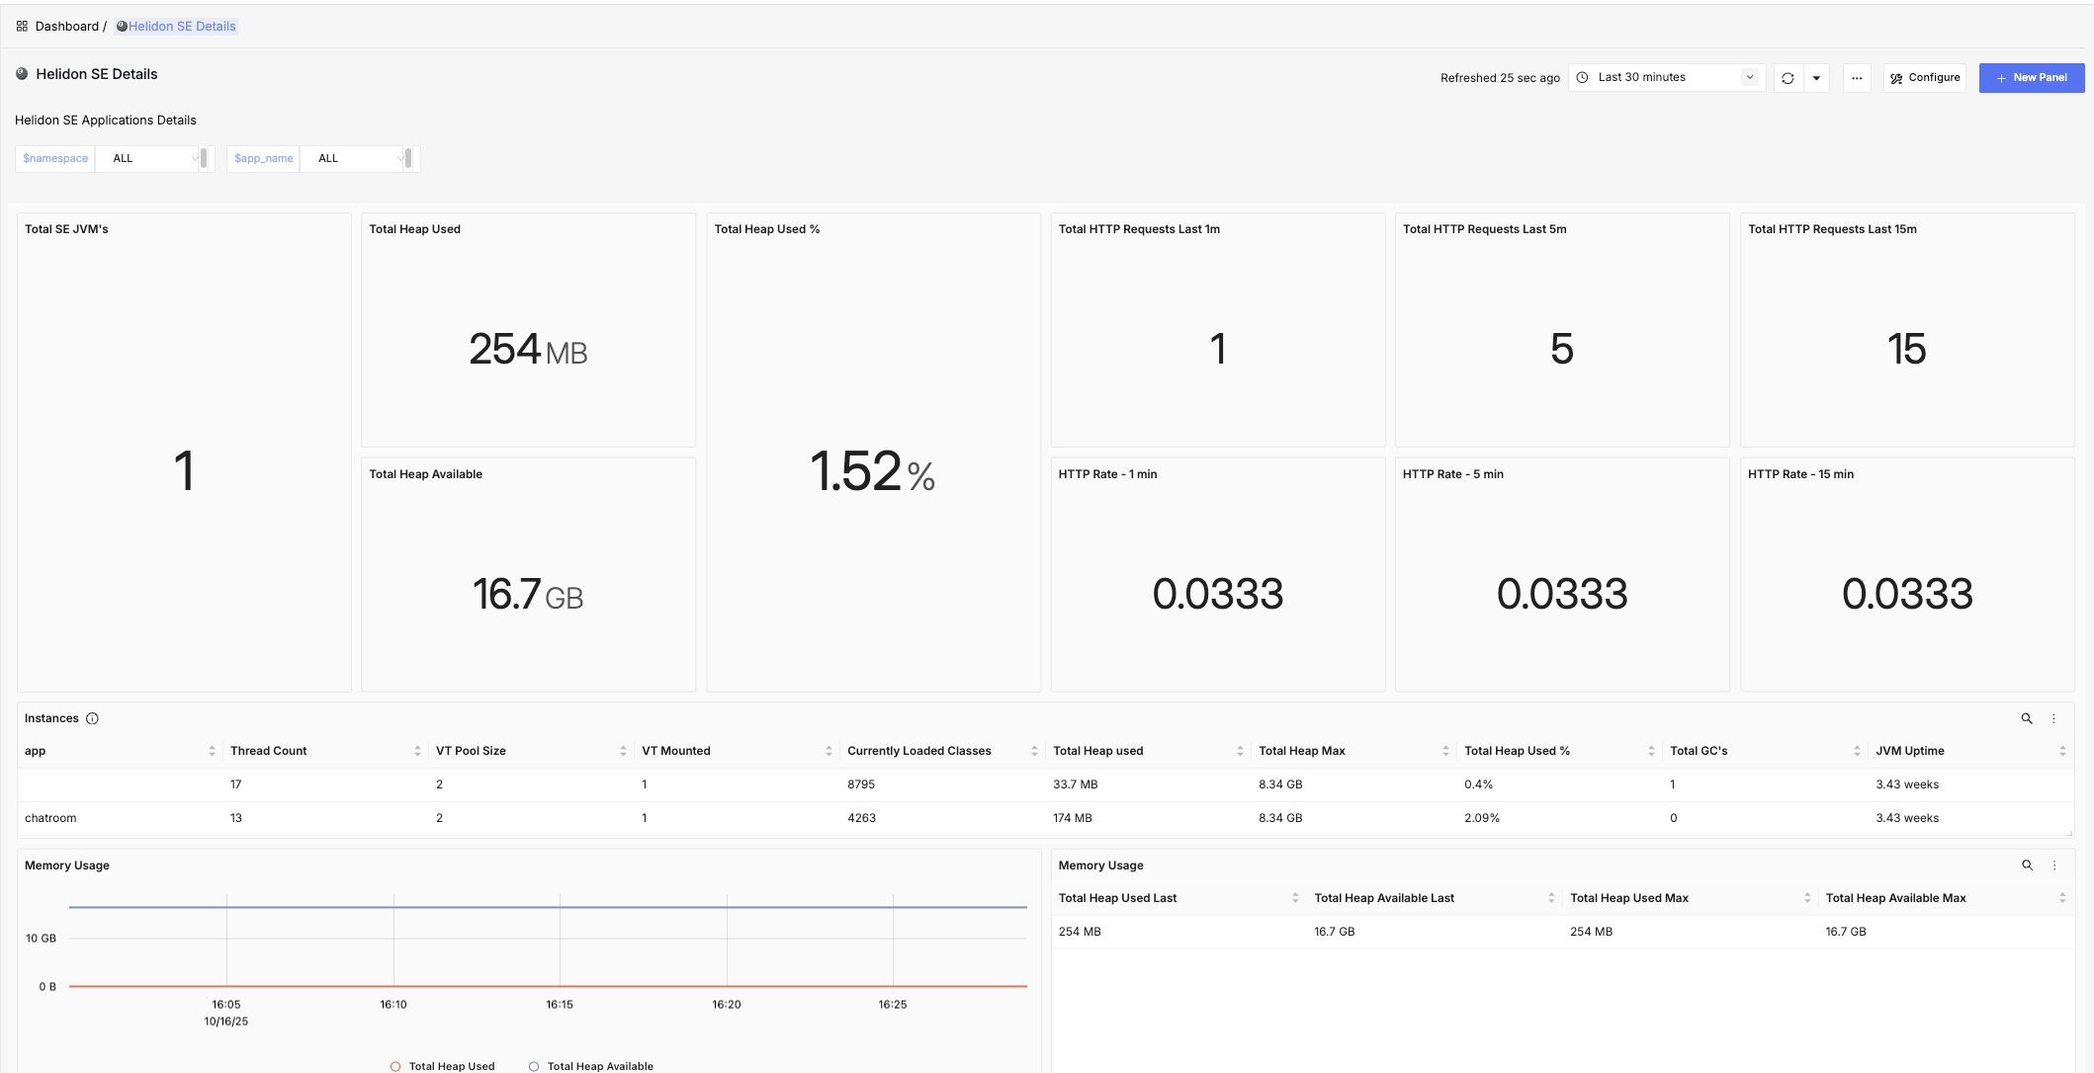Refresh the dashboard data

pos(1787,77)
